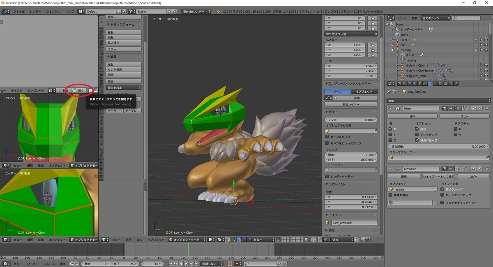493x267 pixels.
Task: Click the open text block folder button
Action: click(x=79, y=90)
